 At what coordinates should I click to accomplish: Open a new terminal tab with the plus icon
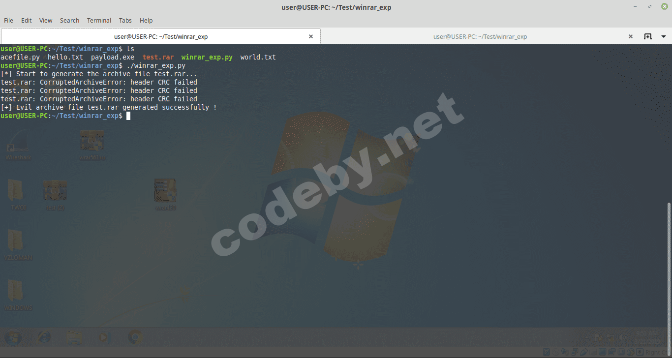point(648,36)
